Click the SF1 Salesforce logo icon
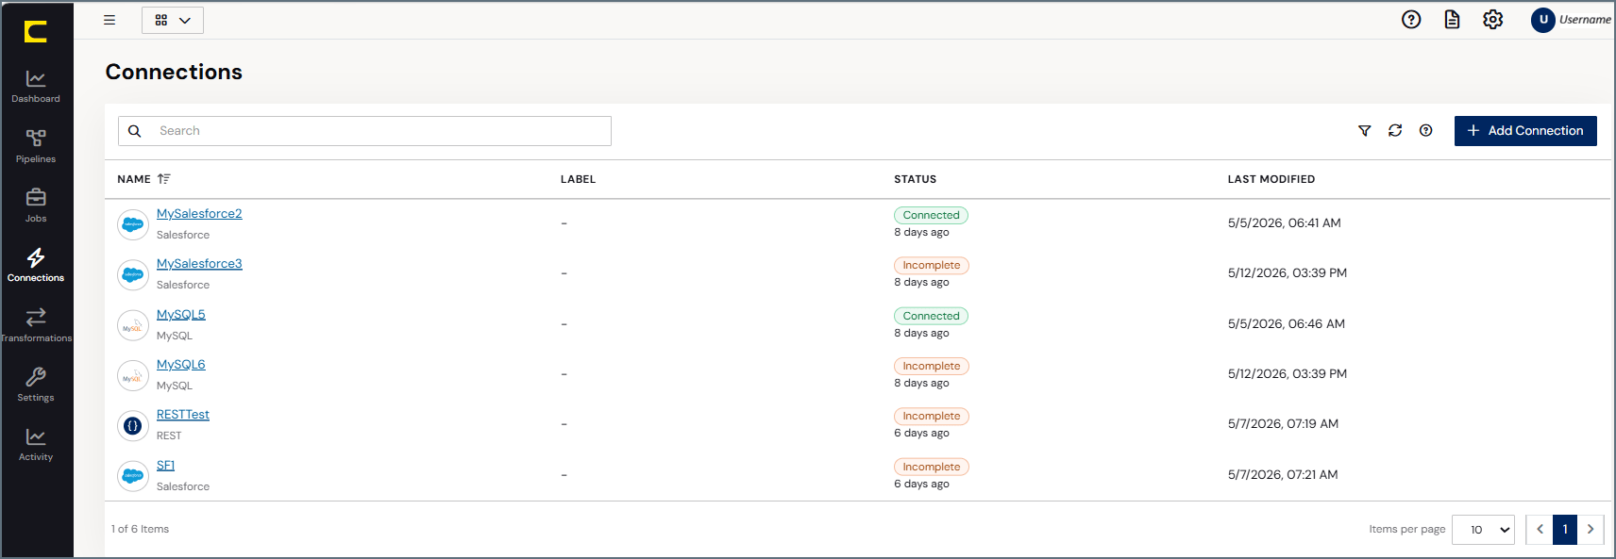 pos(133,476)
